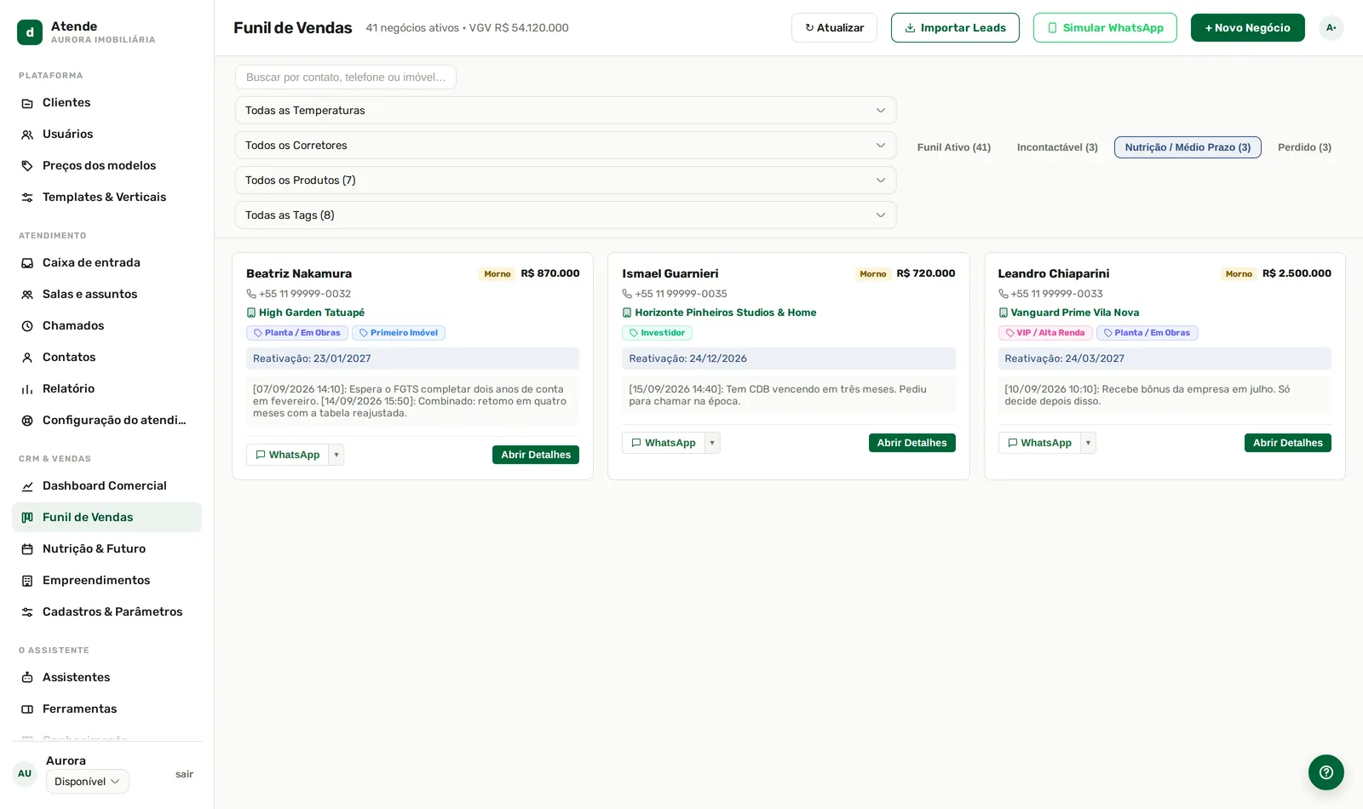This screenshot has height=809, width=1363.
Task: Expand WhatsApp arrow on Leandro Chiaparini card
Action: tap(1088, 443)
